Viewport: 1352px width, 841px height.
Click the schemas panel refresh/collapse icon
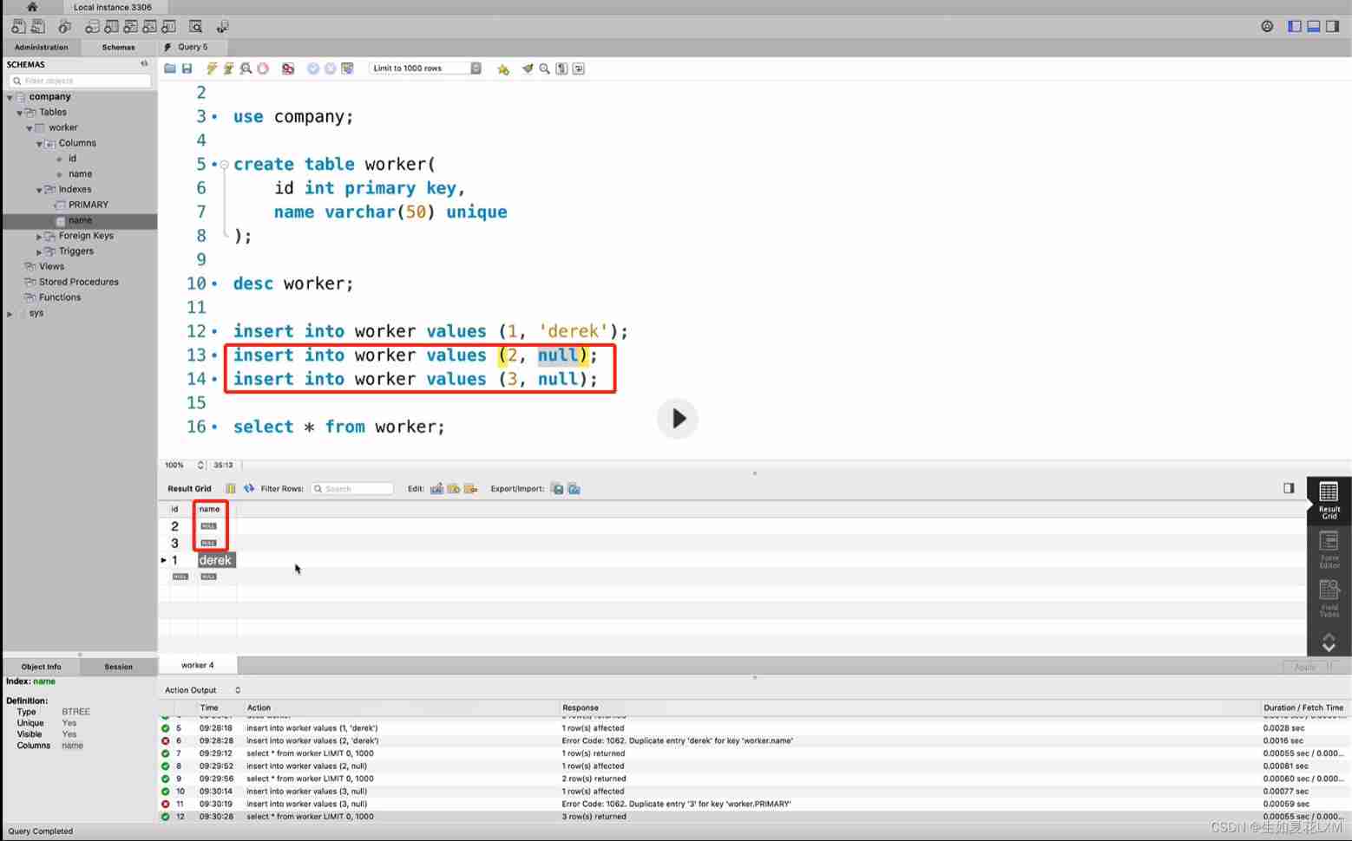[x=144, y=63]
